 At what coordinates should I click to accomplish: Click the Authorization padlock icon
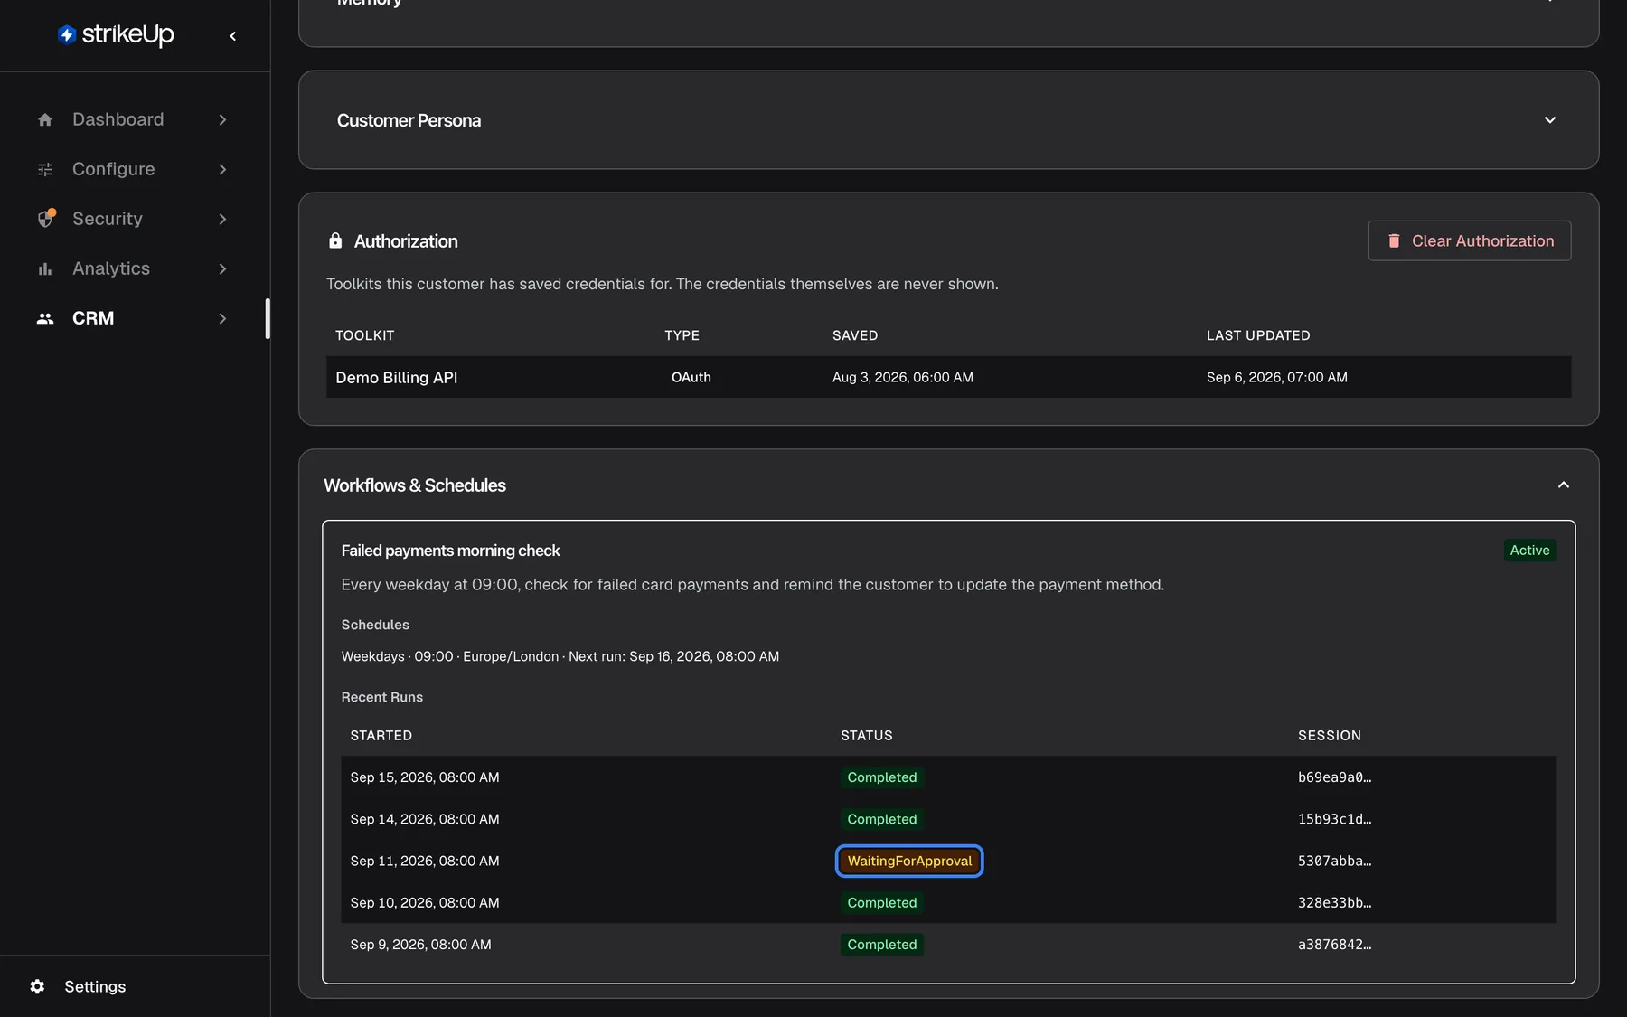tap(335, 240)
